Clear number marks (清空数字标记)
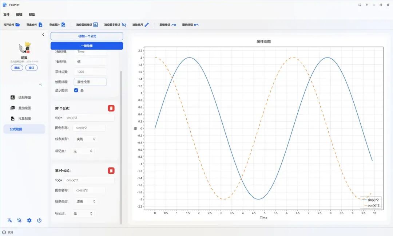393x236 pixels. tap(124, 24)
